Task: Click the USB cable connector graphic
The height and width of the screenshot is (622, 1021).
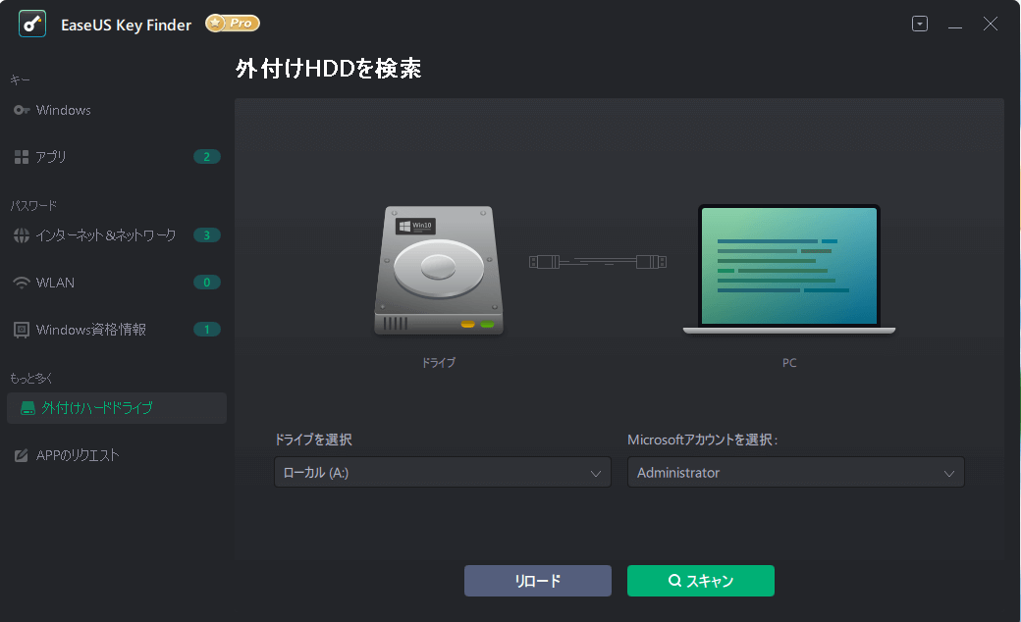Action: coord(597,262)
